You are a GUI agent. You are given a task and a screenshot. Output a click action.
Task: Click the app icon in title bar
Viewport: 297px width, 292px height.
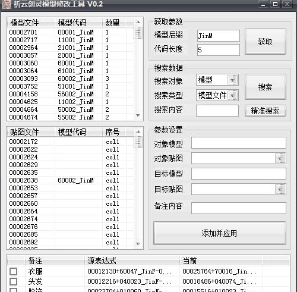coord(6,4)
